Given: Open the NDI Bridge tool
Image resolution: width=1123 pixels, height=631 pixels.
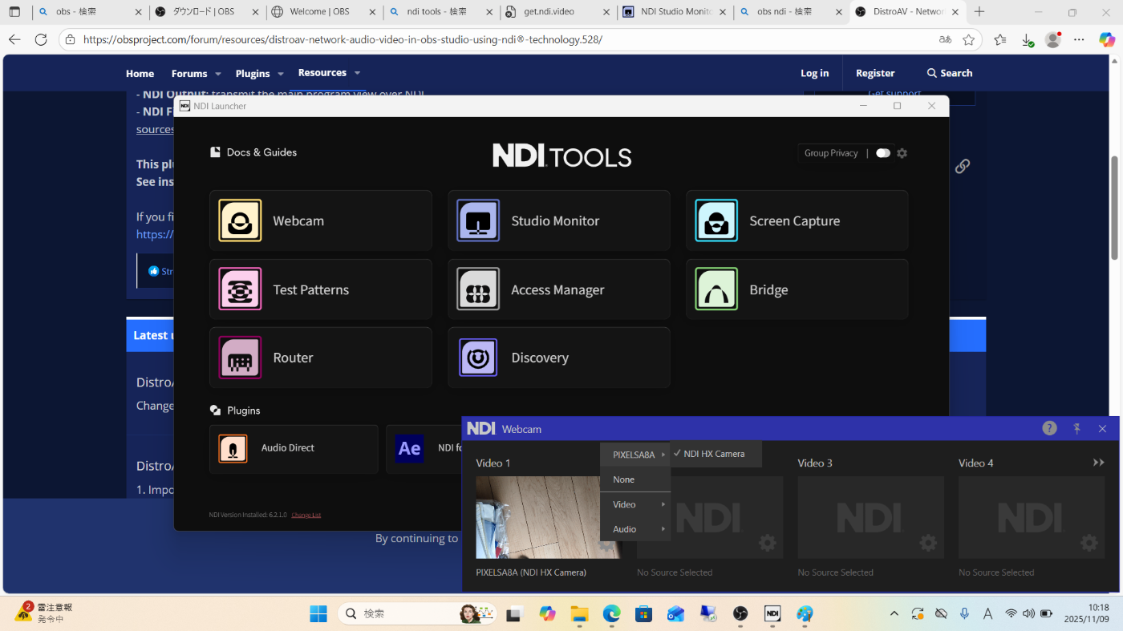Looking at the screenshot, I should 797,289.
